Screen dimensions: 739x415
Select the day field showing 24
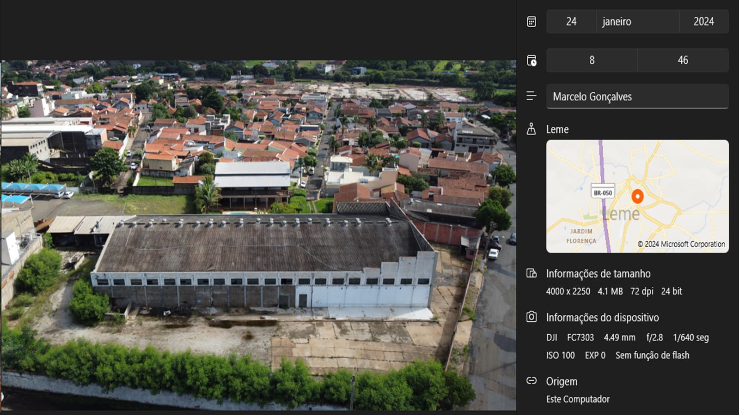(x=571, y=22)
